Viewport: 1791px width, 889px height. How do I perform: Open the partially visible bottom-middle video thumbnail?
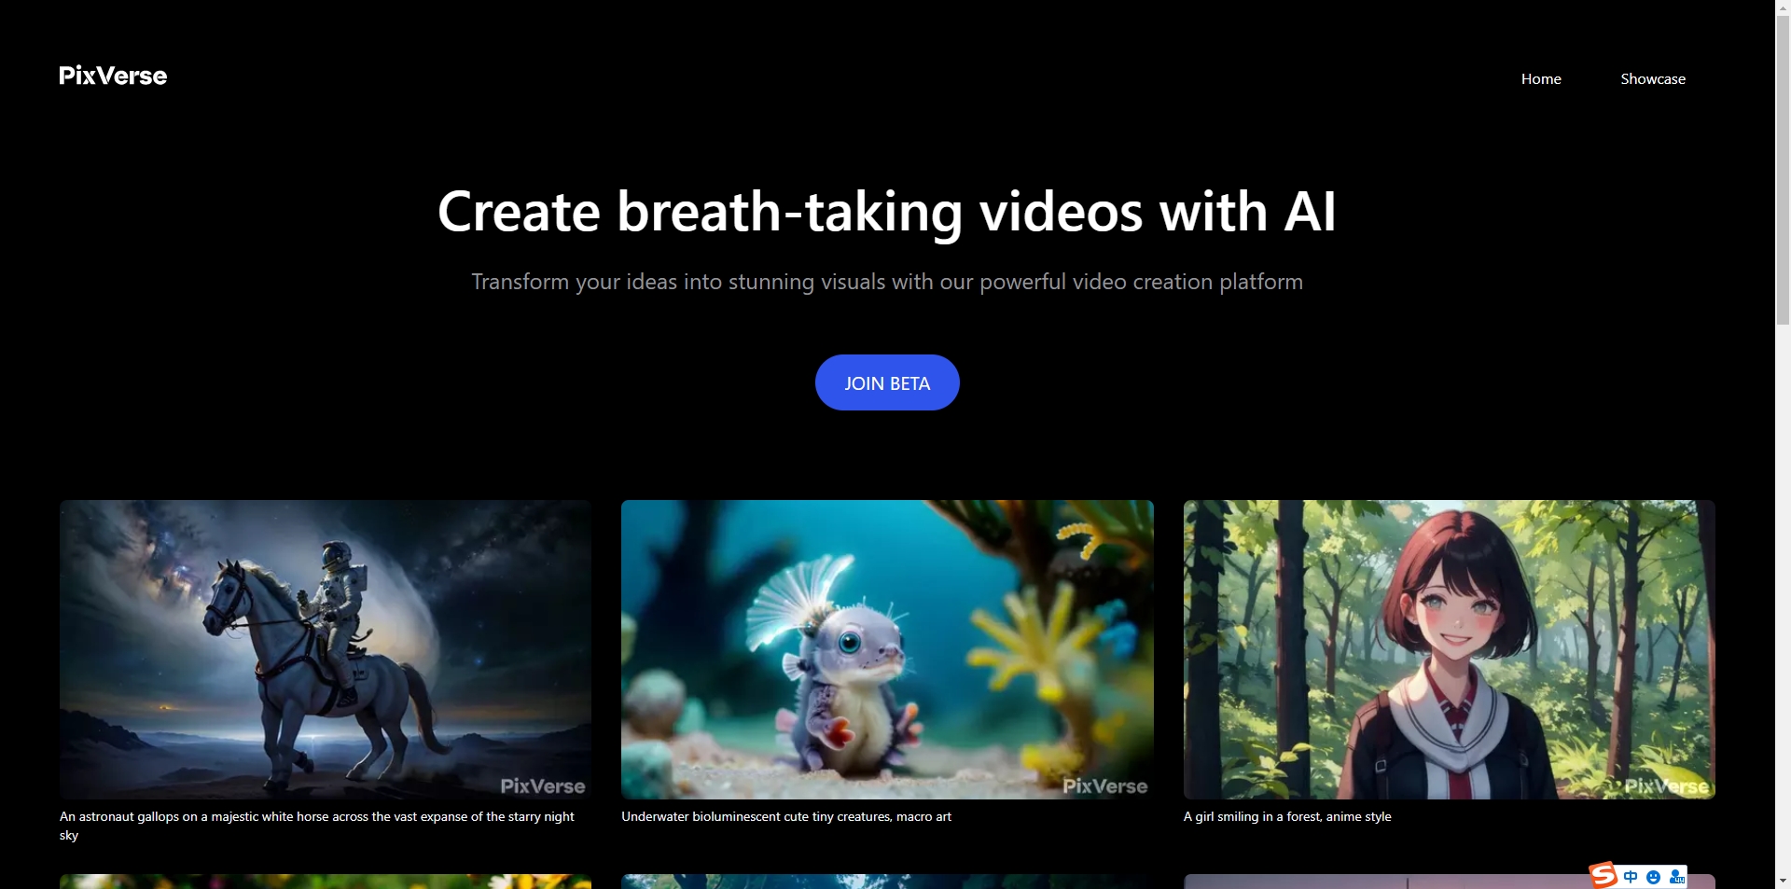click(x=886, y=882)
